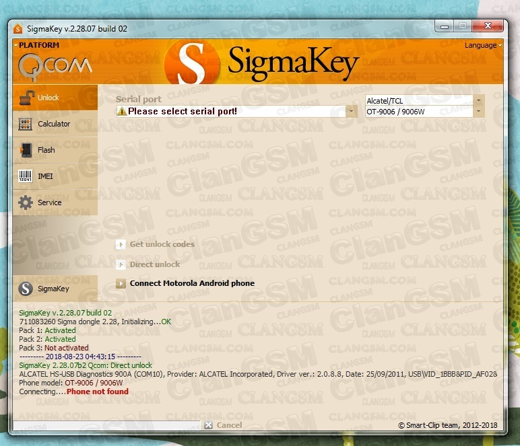Click the first log line 'SigmaKey v.2.28.07 build 02'

click(65, 313)
